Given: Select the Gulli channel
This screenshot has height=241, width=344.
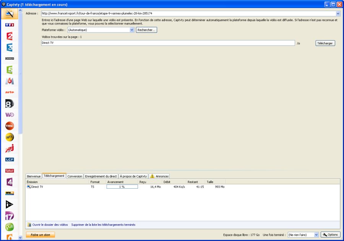Looking at the screenshot, I should coord(10,227).
